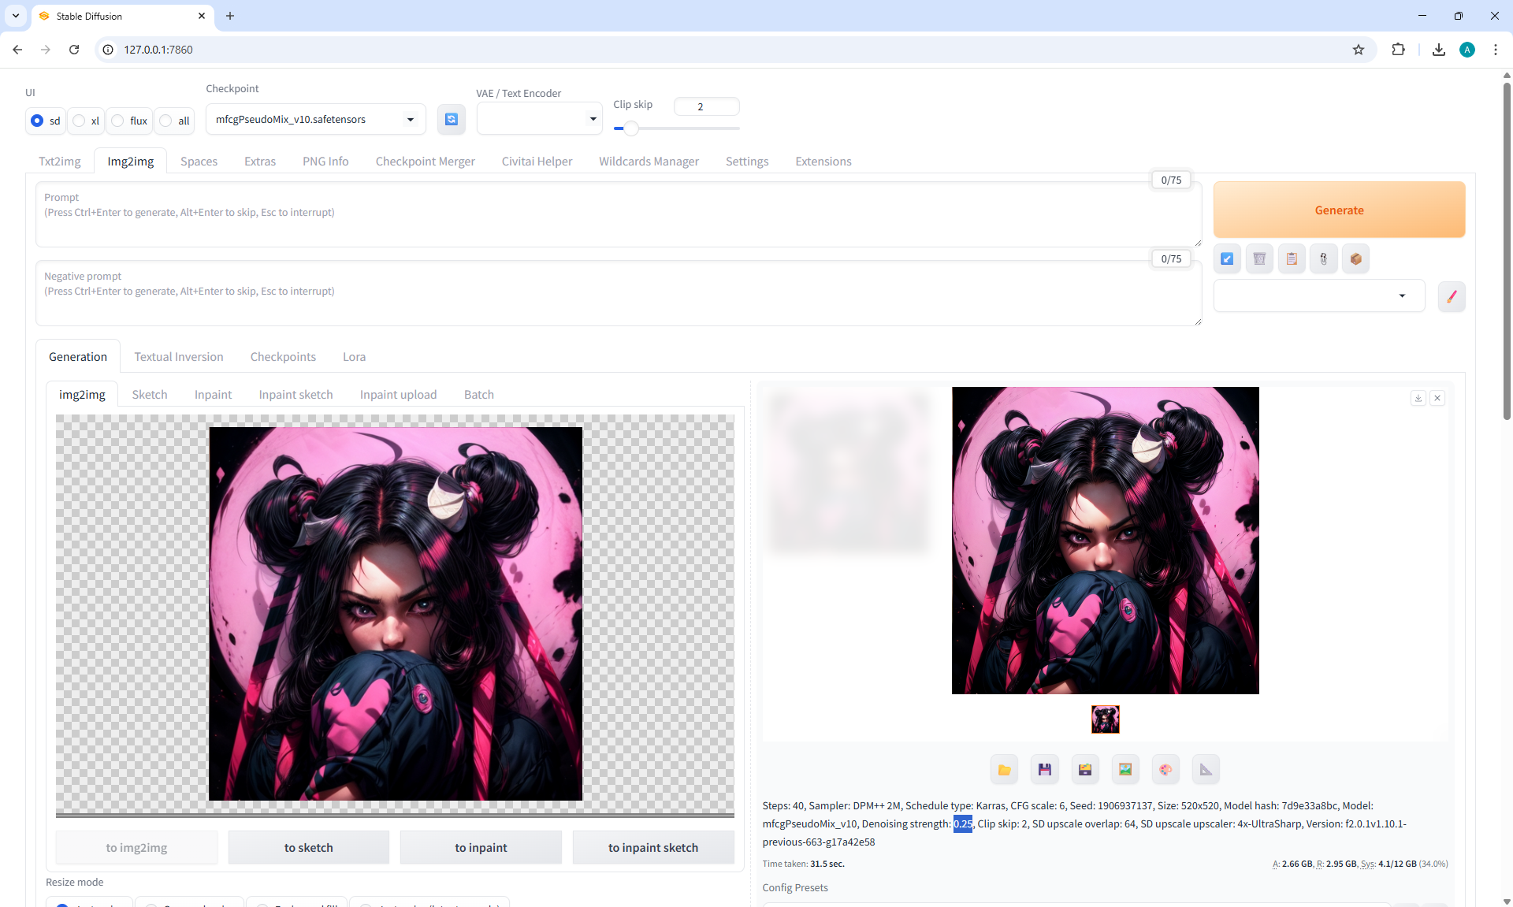Open the Checkpoint dropdown mfcgPseudoMix_v10
The image size is (1513, 907).
[x=315, y=119]
